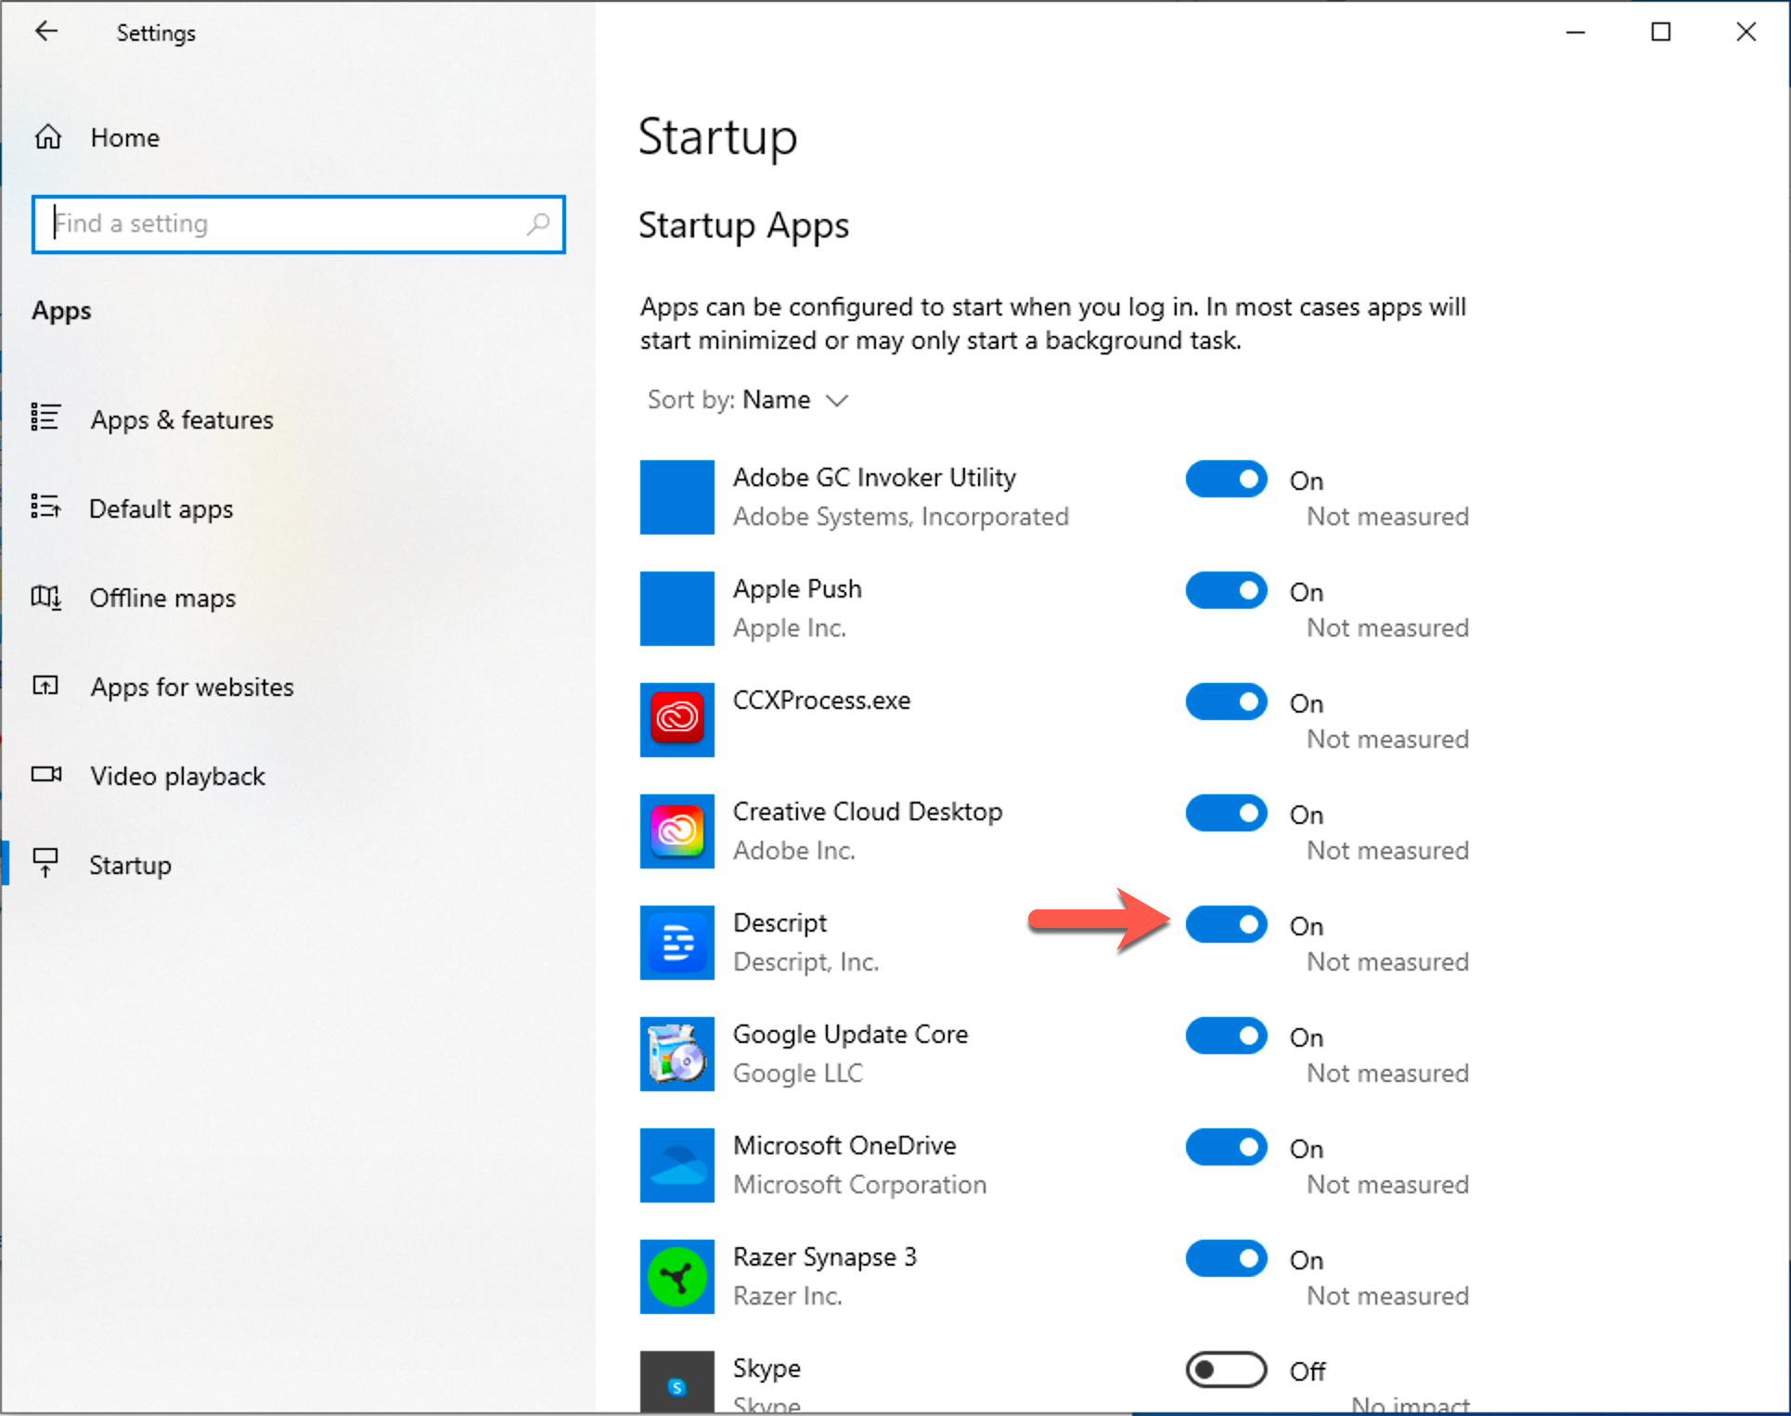Click the Razer Synapse 3 green icon
Image resolution: width=1791 pixels, height=1416 pixels.
click(676, 1277)
